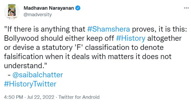191x105 pixels.
Task: Follow the #History hashtag link
Action: click(x=130, y=38)
